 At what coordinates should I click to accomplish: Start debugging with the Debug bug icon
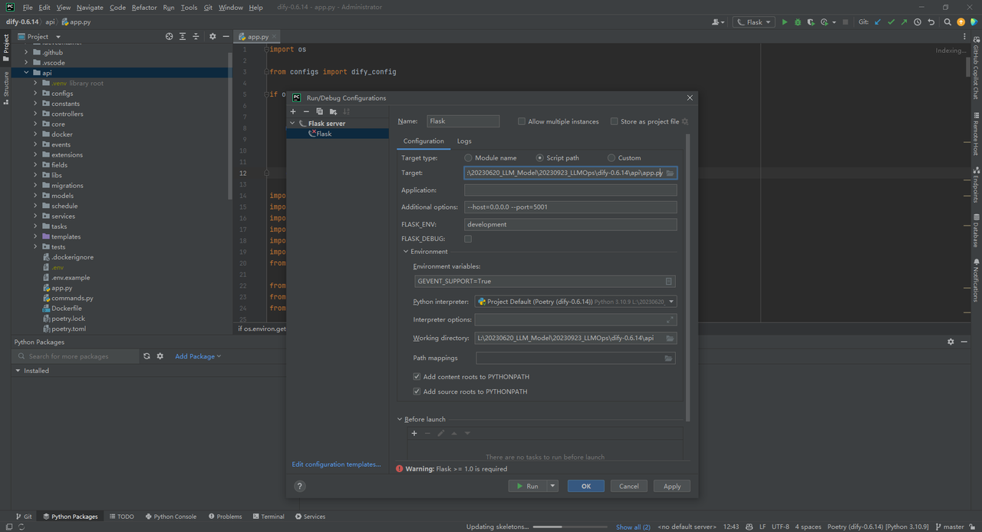pyautogui.click(x=799, y=21)
